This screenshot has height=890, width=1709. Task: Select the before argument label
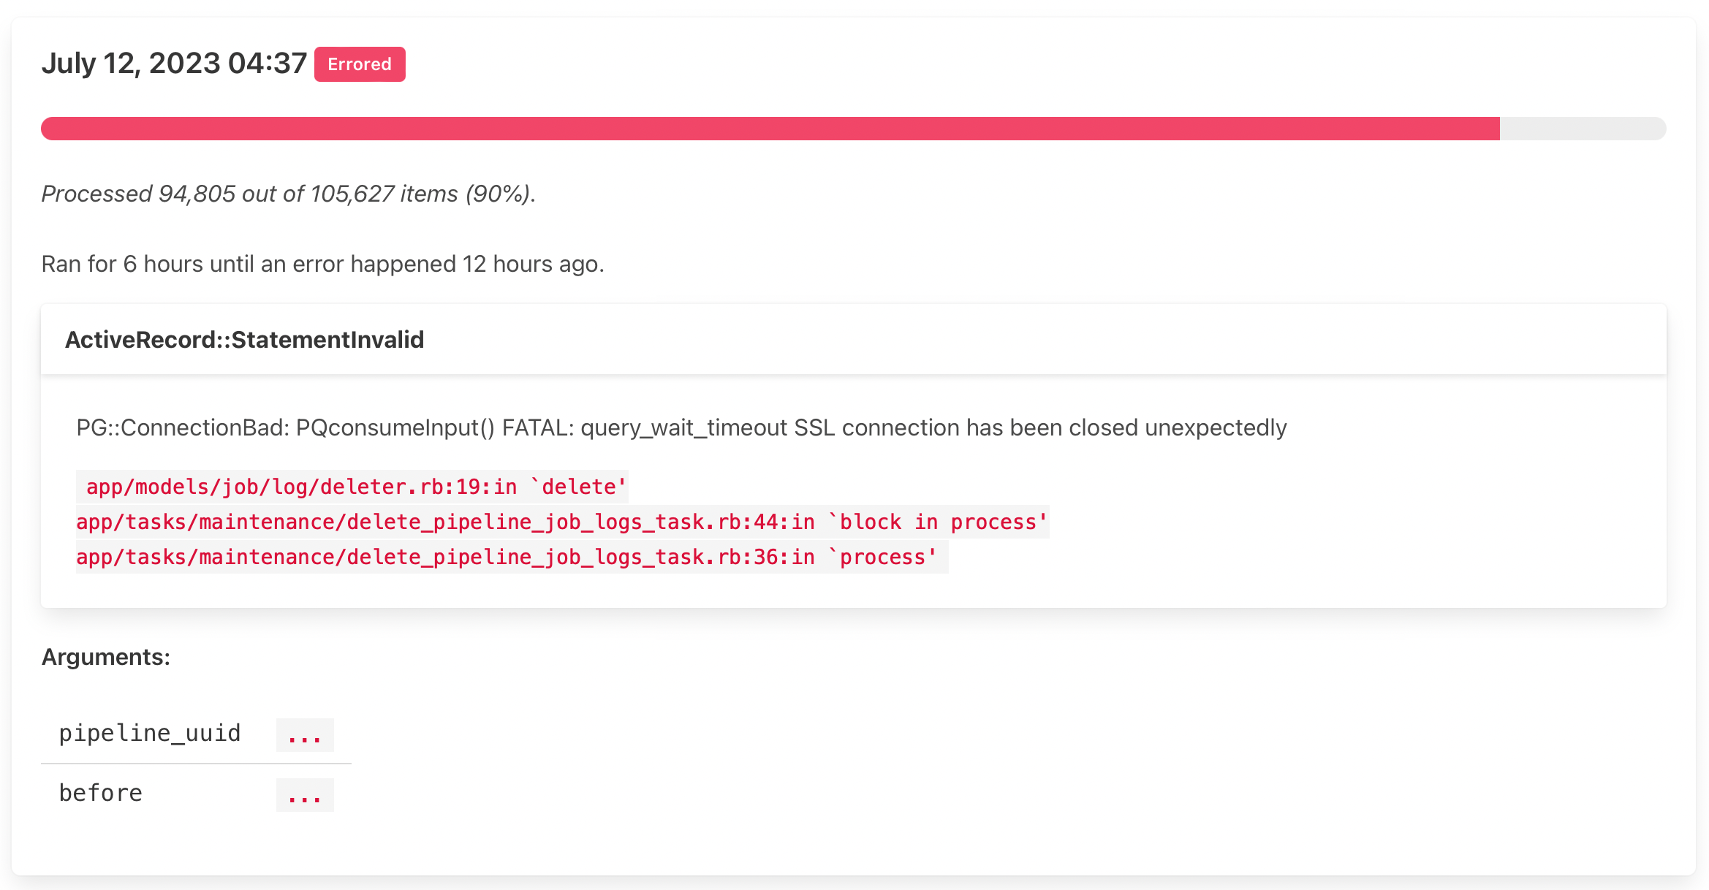click(100, 792)
